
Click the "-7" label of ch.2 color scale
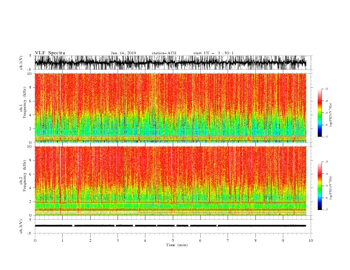click(326, 210)
